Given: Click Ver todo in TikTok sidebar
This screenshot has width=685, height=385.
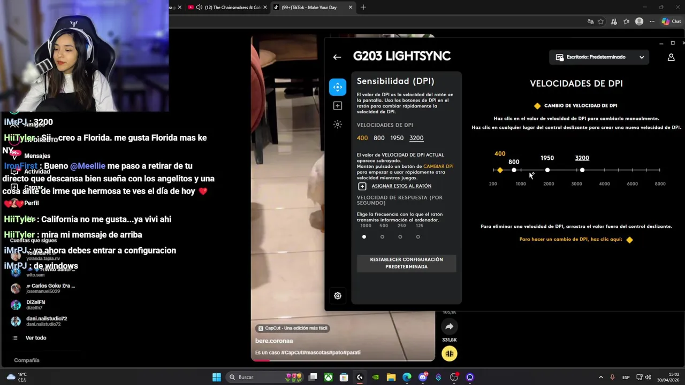Looking at the screenshot, I should [x=36, y=338].
